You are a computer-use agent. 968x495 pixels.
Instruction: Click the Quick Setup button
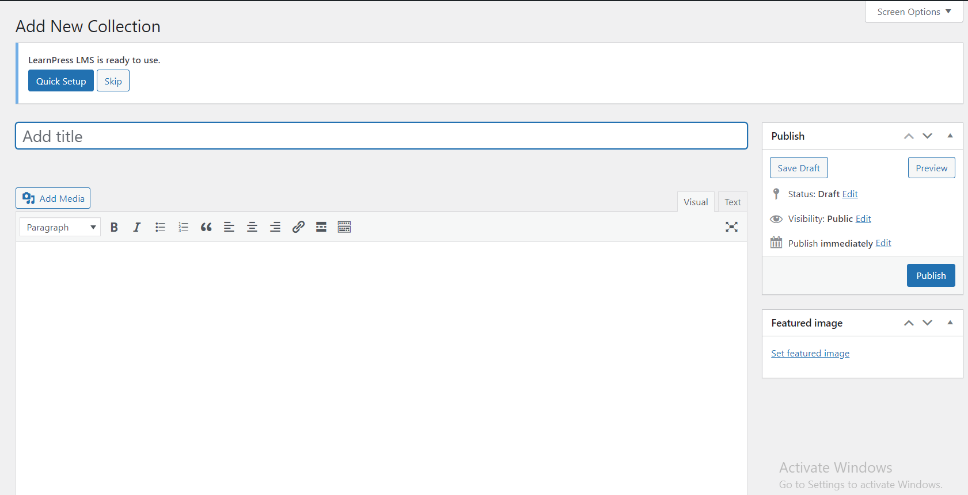pyautogui.click(x=61, y=81)
